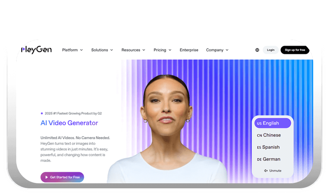Click the muted speaker icon
The width and height of the screenshot is (329, 196).
point(266,171)
